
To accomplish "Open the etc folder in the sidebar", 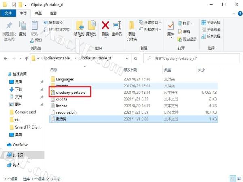I will pyautogui.click(x=15, y=120).
